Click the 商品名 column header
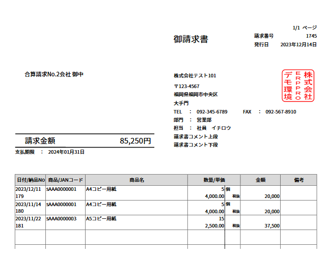This screenshot has height=256, width=327. point(137,180)
